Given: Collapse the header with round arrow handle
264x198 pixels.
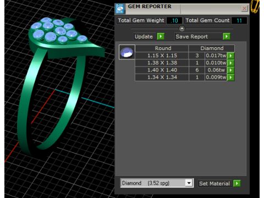Looking at the screenshot, I should [x=182, y=29].
